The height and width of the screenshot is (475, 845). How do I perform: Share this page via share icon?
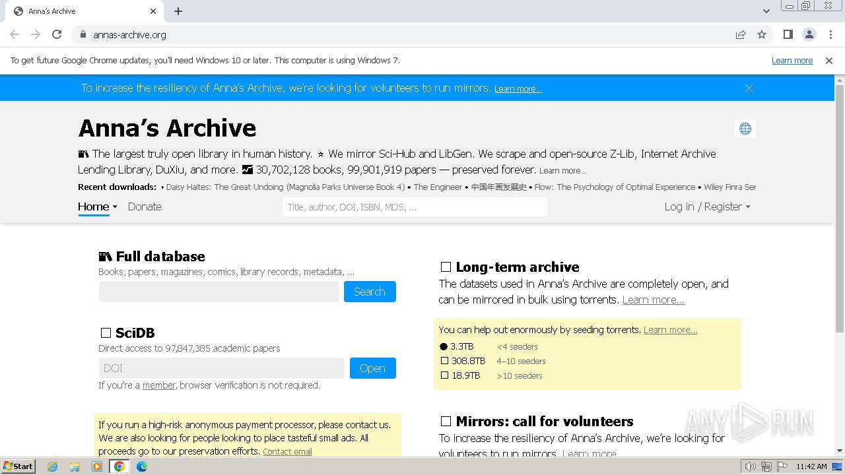(741, 34)
